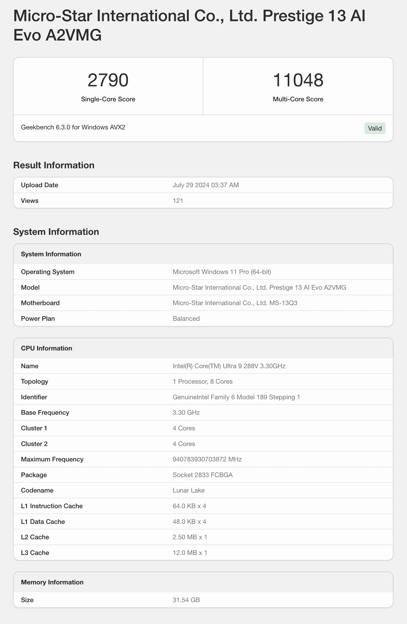The image size is (407, 624).
Task: Click the 11048 multi-core score
Action: [x=298, y=80]
